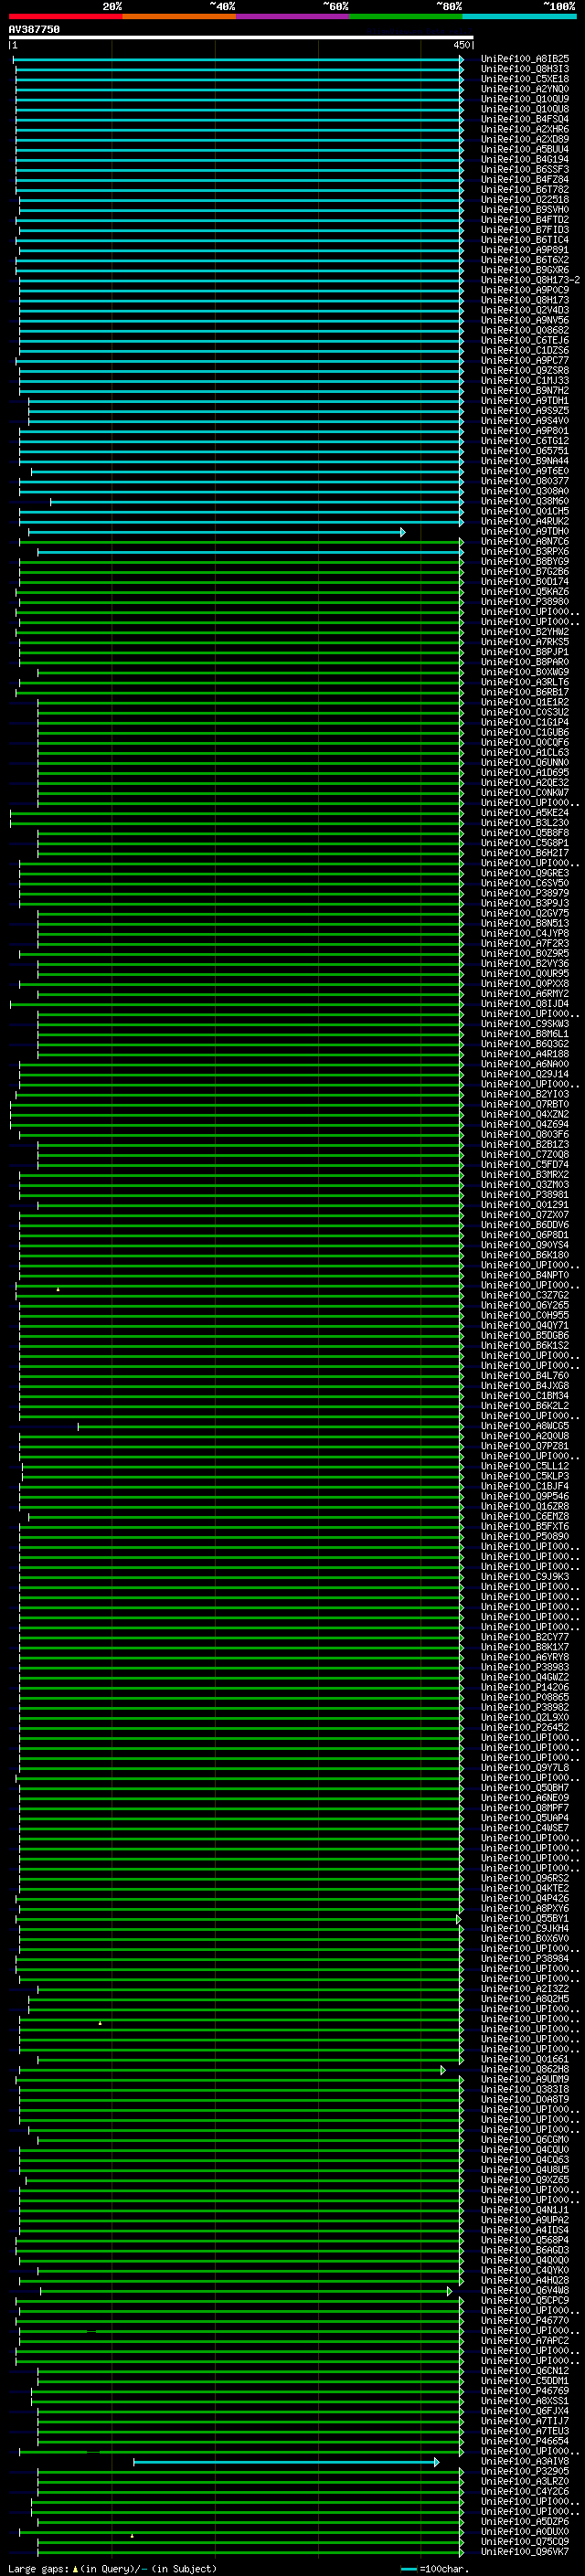Click hit label UniRef100_A3AIV8

(x=525, y=2461)
